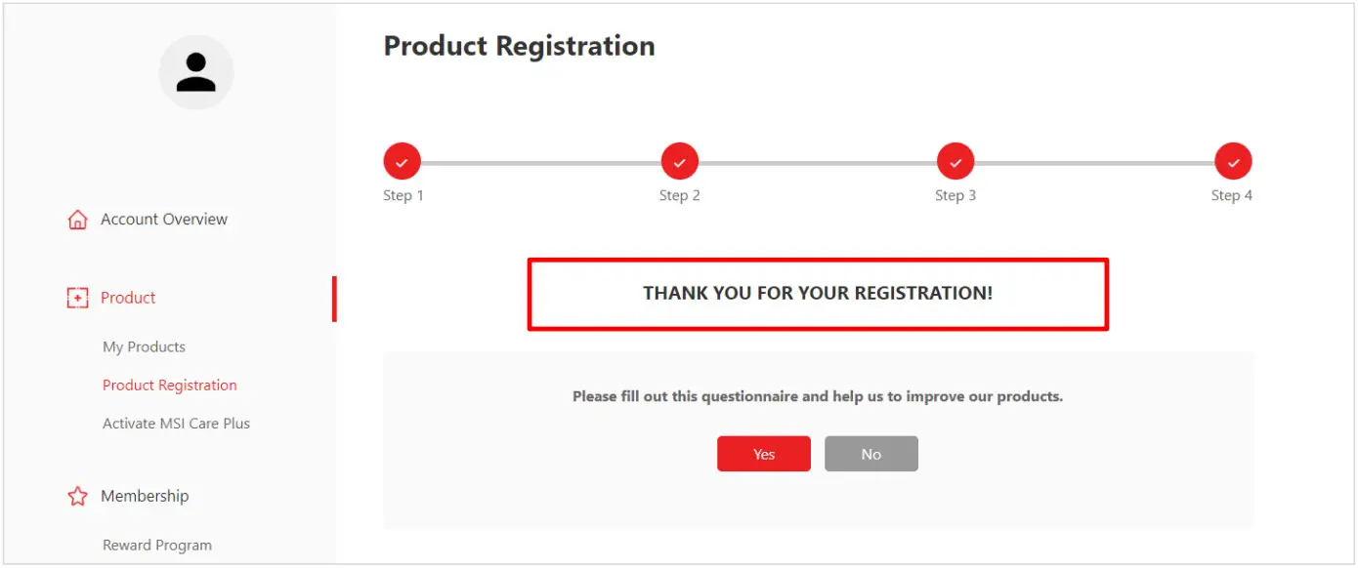Click the Step 3 checkmark circle

click(x=955, y=162)
